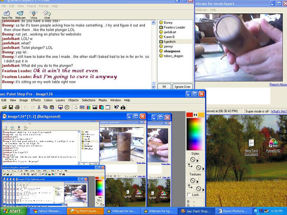This screenshot has width=287, height=215.
Task: Click the Report Abuse link
Action: 278,85
